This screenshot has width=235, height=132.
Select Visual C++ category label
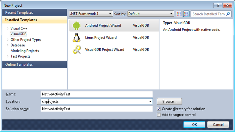click(x=19, y=28)
